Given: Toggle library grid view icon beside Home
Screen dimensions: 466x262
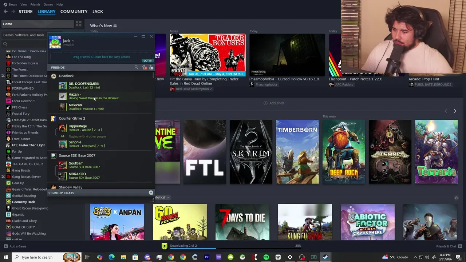Looking at the screenshot, I should coord(79,24).
